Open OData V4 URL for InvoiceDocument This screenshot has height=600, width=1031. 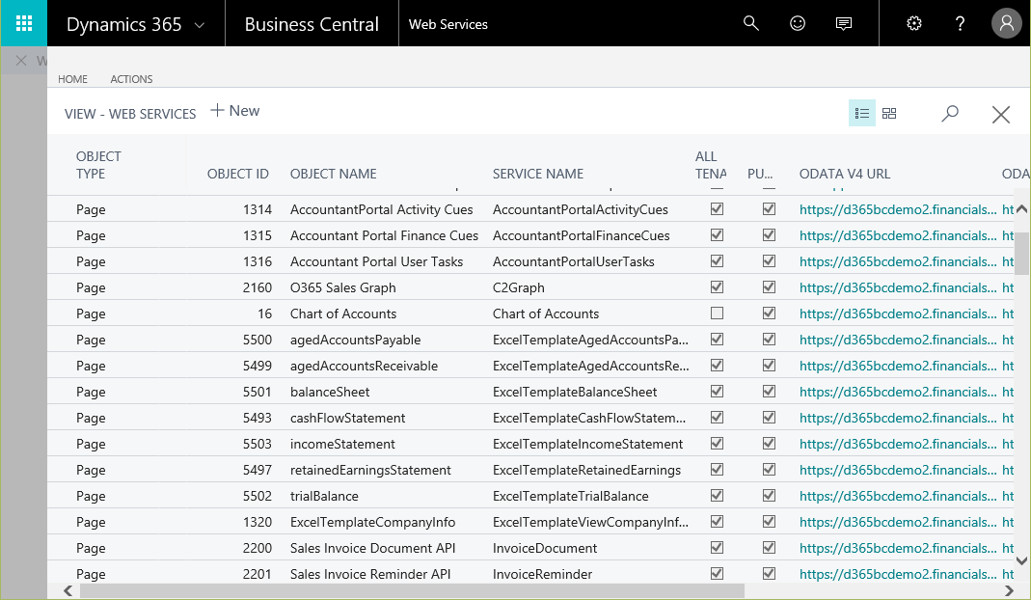tap(898, 548)
